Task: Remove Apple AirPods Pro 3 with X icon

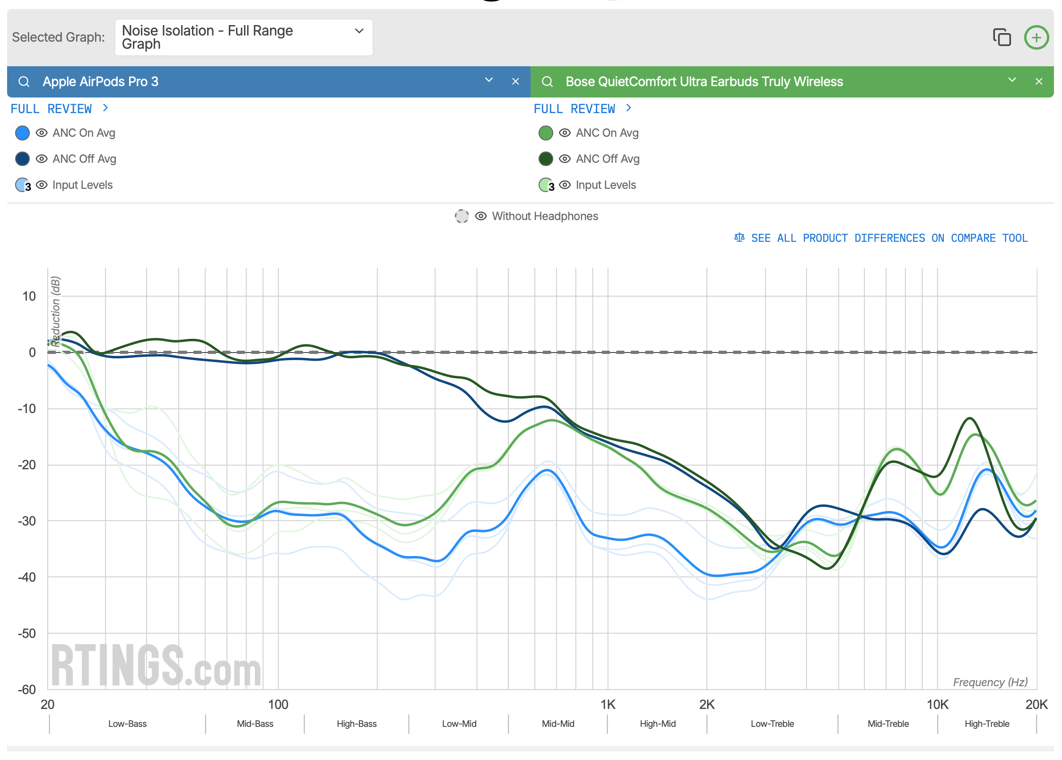Action: pos(515,82)
